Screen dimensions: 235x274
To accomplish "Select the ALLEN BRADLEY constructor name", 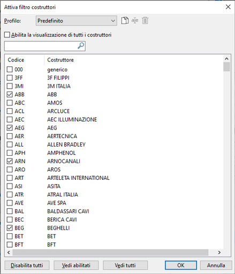I will 66,144.
